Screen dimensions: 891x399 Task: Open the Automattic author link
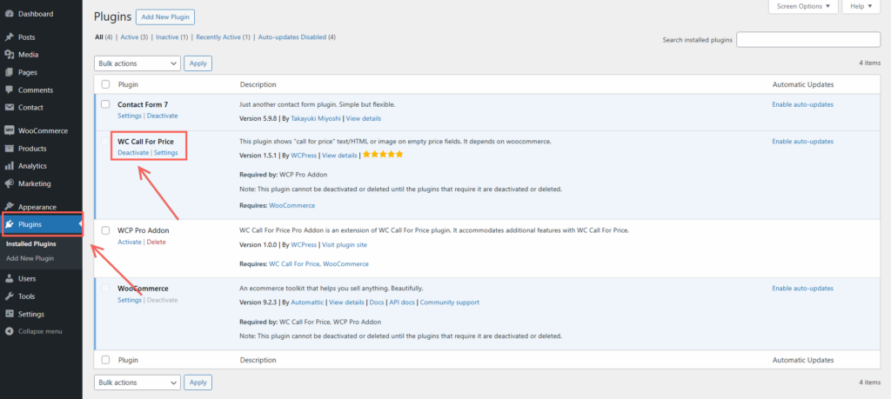[307, 303]
